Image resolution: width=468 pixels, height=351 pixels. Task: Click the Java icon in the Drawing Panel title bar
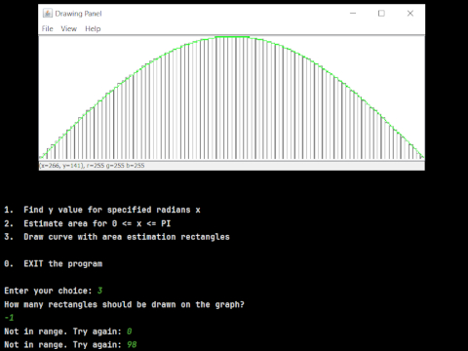coord(48,14)
